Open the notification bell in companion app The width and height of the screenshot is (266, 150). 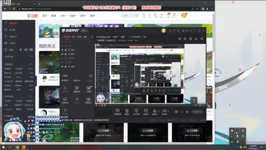pyautogui.click(x=196, y=39)
